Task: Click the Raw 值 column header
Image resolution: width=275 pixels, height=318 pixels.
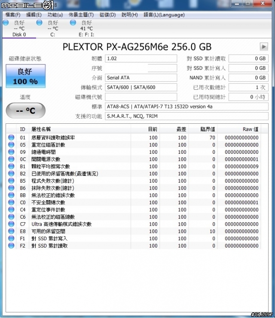Action: (x=239, y=129)
